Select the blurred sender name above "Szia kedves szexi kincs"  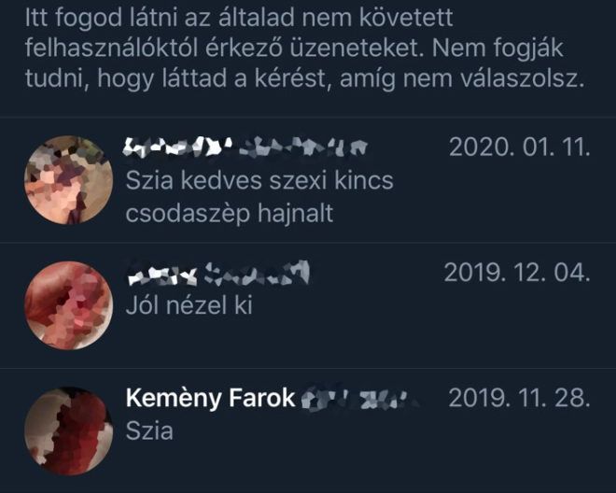[x=245, y=147]
